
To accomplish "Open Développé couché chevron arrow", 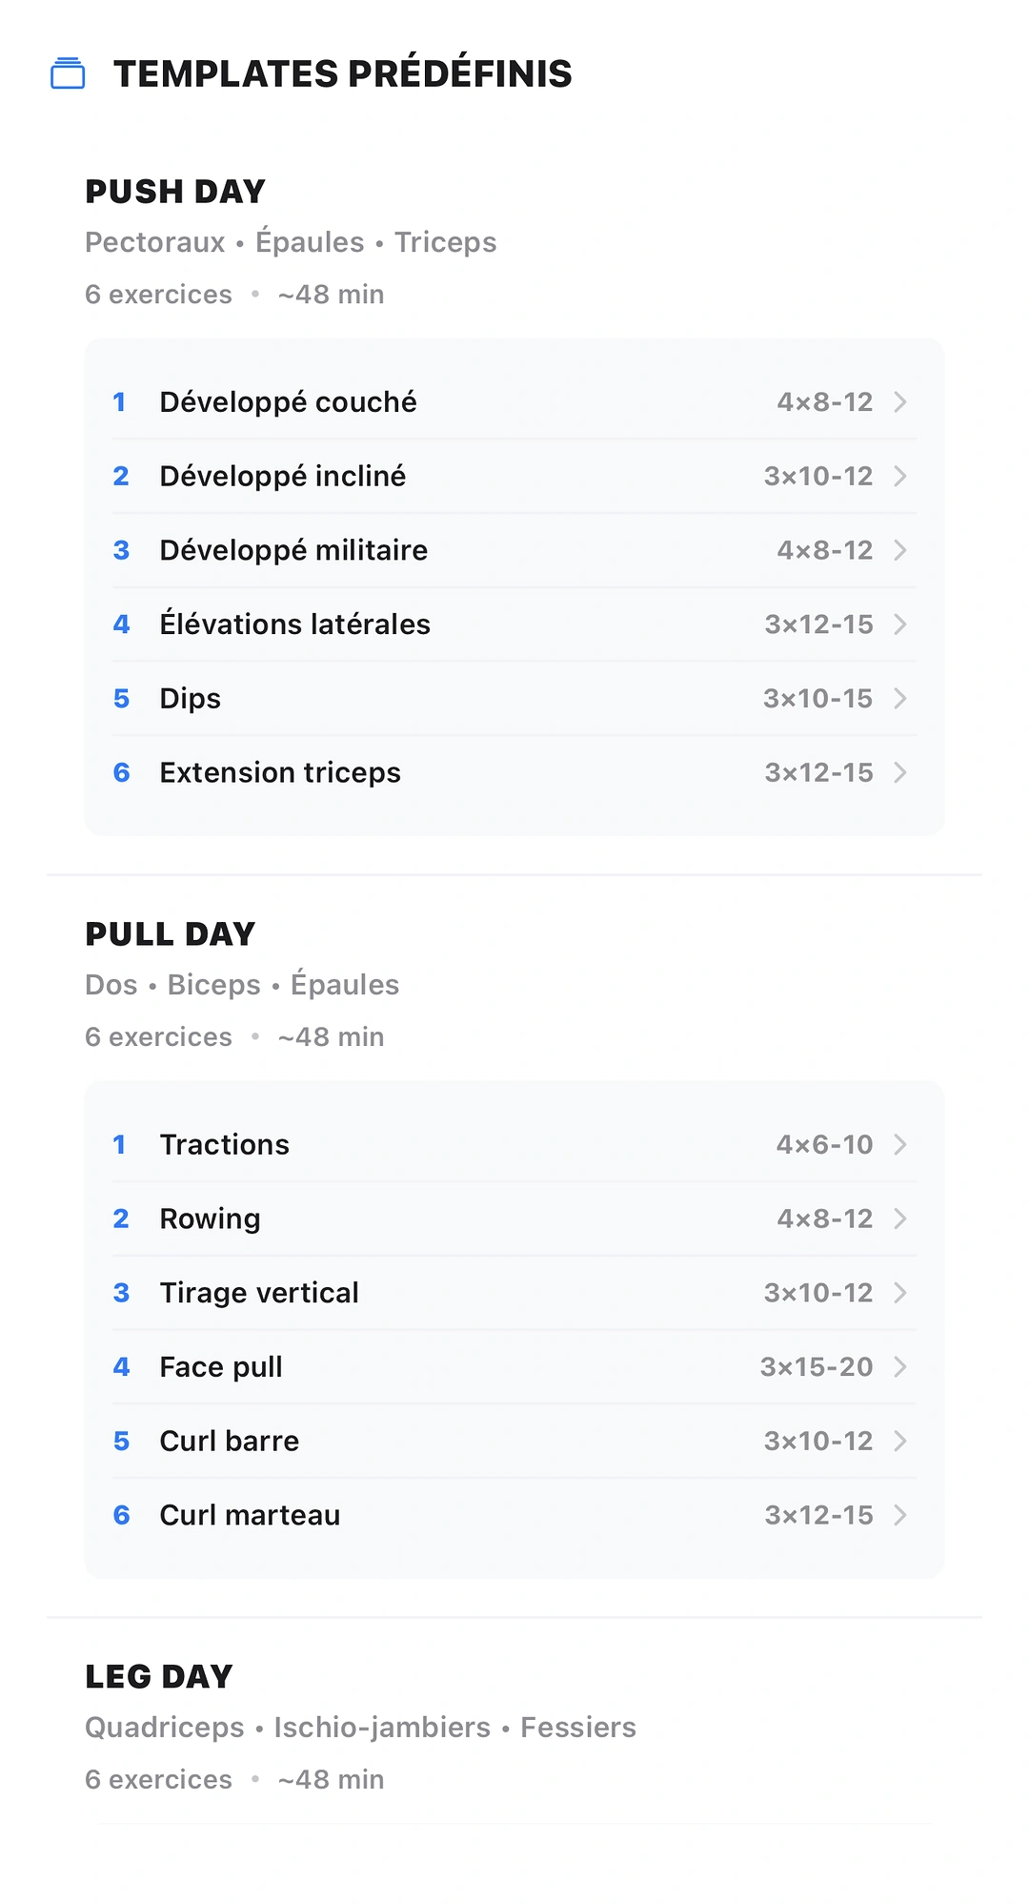I will click(x=900, y=402).
